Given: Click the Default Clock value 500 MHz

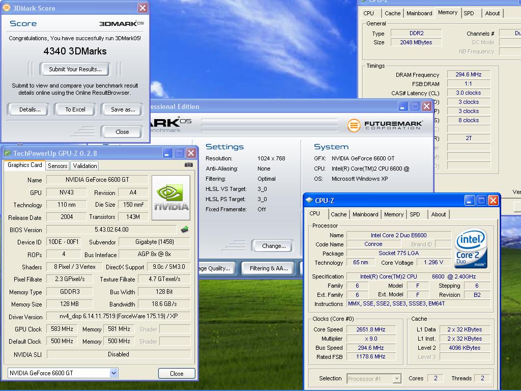Looking at the screenshot, I should click(x=62, y=341).
